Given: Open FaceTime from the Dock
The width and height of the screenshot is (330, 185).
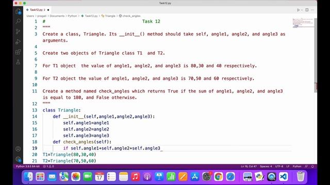Looking at the screenshot, I should coord(88,177).
